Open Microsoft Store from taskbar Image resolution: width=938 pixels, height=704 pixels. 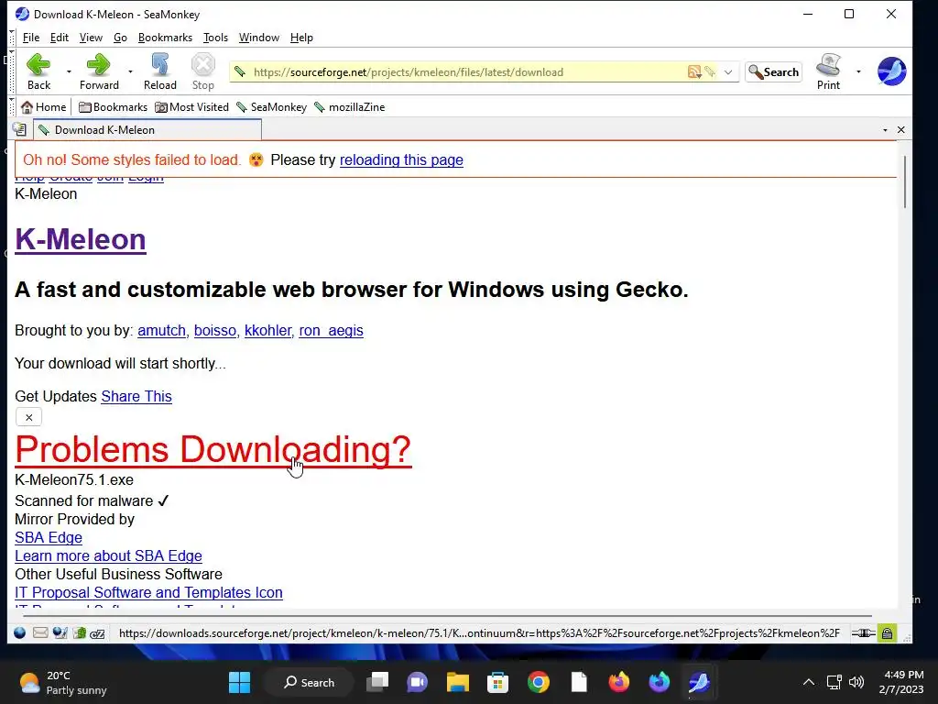(497, 682)
